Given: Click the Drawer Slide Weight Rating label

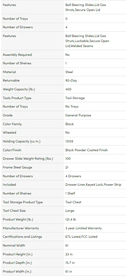Looking at the screenshot, I should click(28, 159).
